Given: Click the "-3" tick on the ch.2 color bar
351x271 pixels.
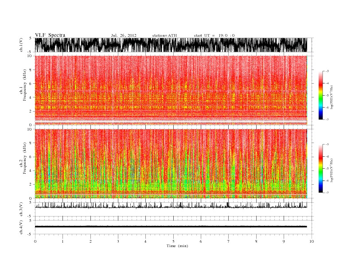Looking at the screenshot, I should [327, 144].
